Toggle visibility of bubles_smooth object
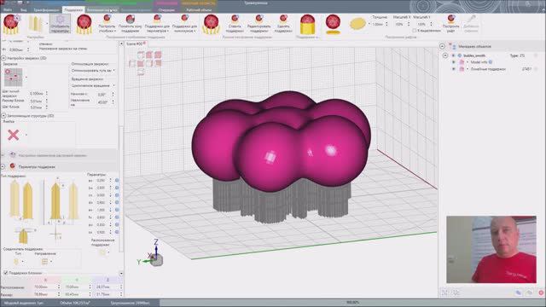 [x=453, y=55]
